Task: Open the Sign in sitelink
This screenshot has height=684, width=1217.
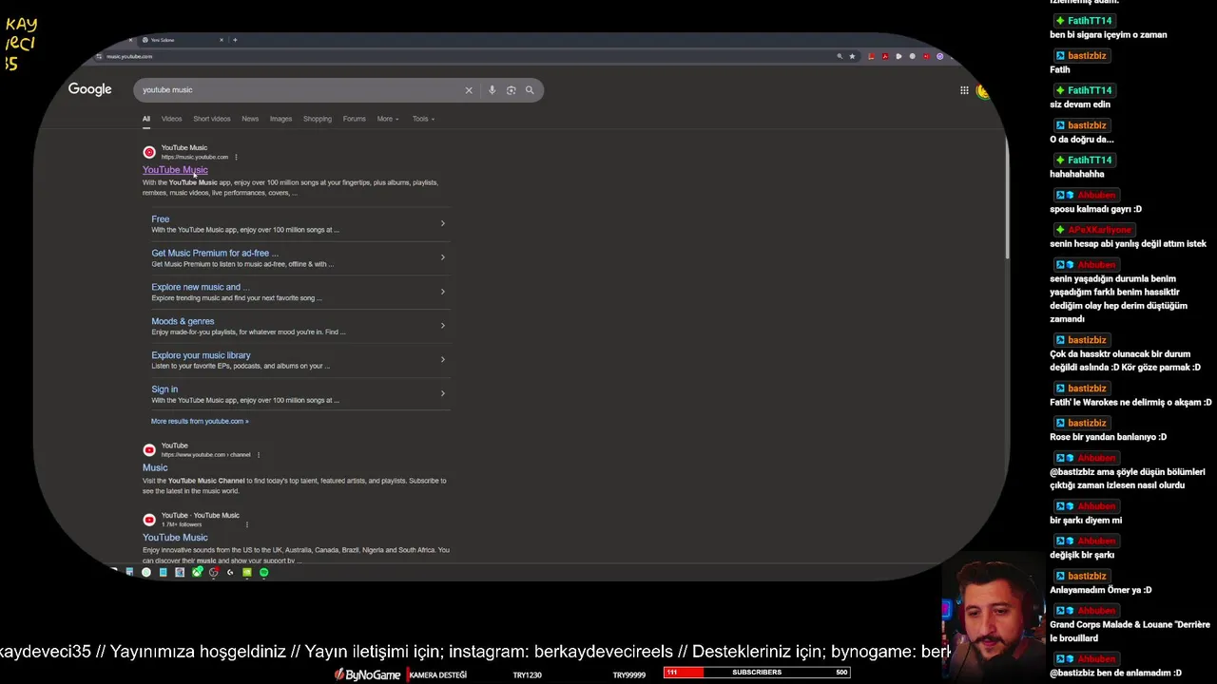Action: (x=164, y=389)
